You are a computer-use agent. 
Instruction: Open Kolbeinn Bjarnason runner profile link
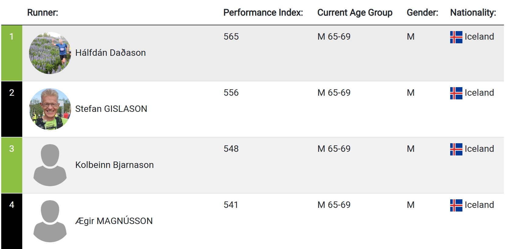[114, 165]
